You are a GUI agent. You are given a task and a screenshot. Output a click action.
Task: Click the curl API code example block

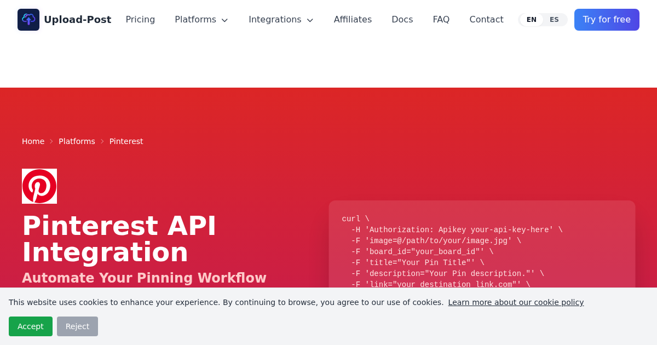click(x=482, y=252)
